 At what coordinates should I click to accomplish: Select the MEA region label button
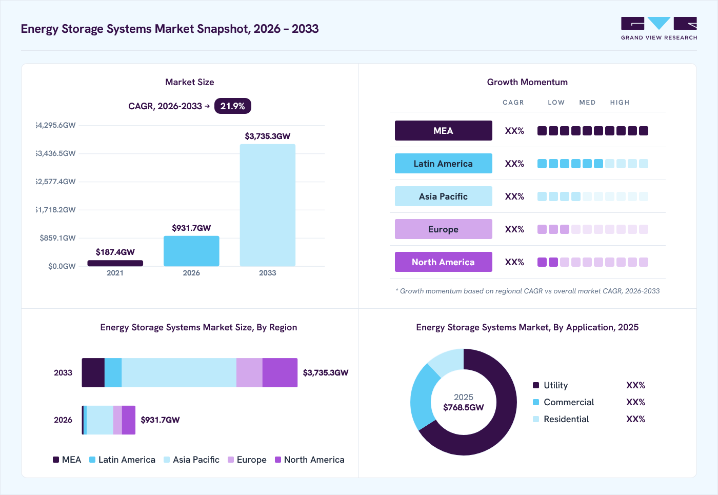click(x=444, y=131)
